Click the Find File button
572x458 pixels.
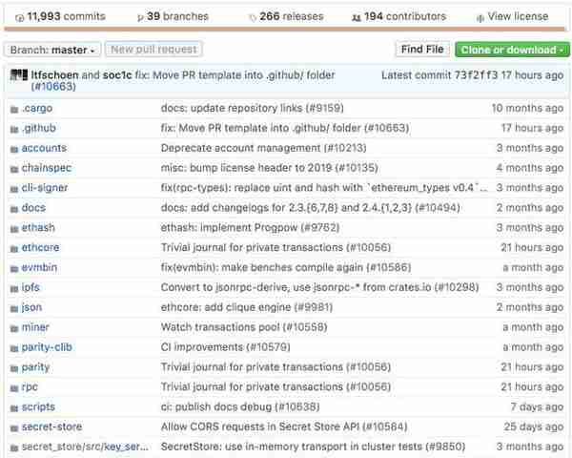[x=422, y=50]
